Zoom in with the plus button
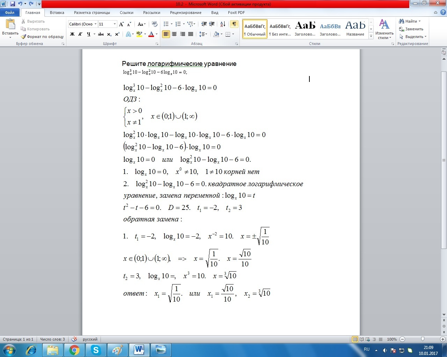Viewport: 447px width, 357px height. 443,339
